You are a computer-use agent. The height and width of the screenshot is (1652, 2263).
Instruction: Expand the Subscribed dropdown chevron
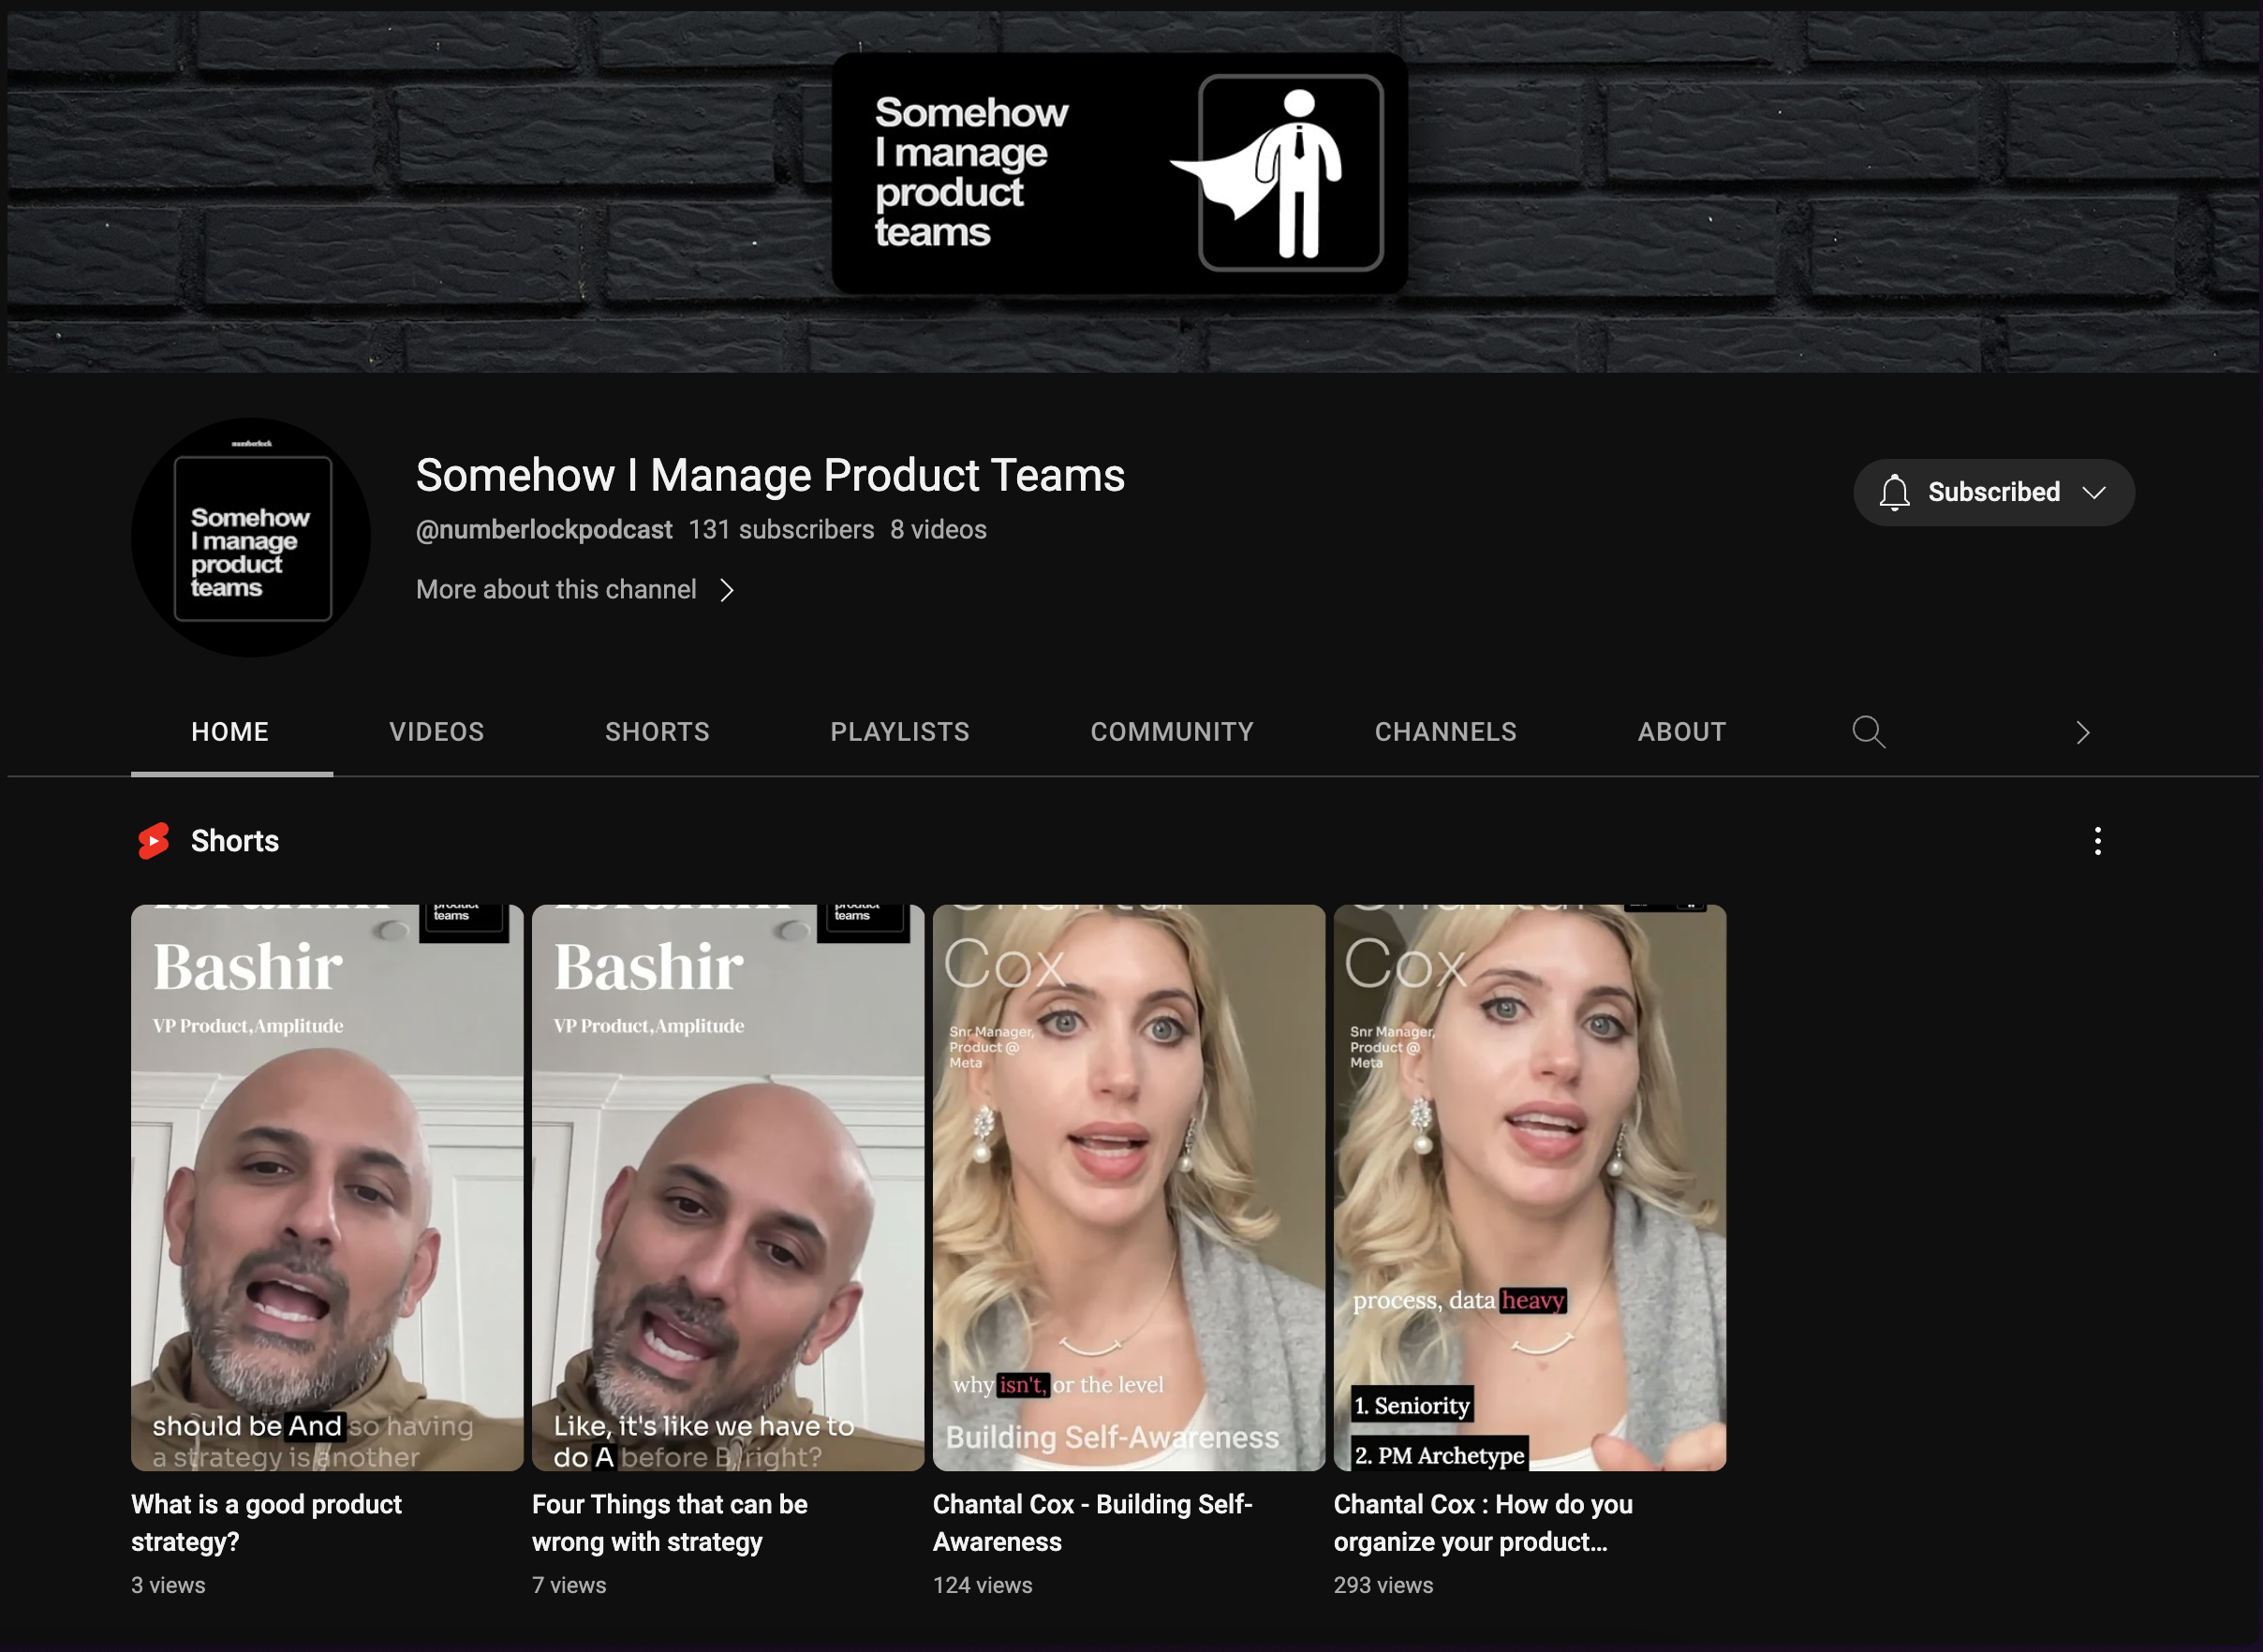(x=2094, y=493)
